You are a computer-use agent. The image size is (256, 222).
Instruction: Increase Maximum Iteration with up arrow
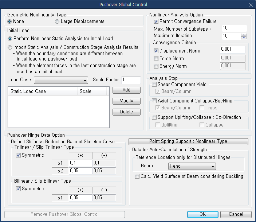[x=244, y=35]
